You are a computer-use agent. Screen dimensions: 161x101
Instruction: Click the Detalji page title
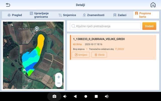click(x=80, y=5)
